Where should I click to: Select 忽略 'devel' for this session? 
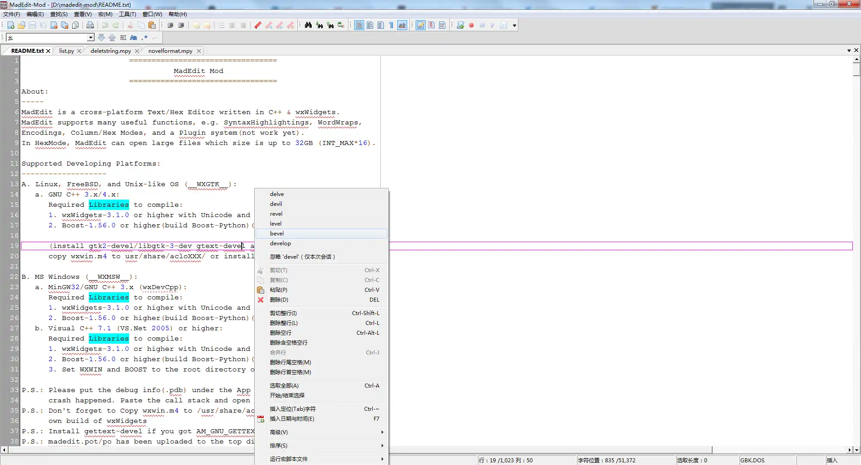321,257
